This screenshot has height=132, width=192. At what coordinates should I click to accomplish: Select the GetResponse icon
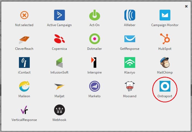pos(130,39)
